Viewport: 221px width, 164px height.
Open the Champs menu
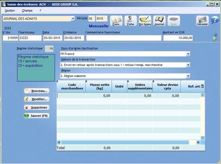coord(27,11)
